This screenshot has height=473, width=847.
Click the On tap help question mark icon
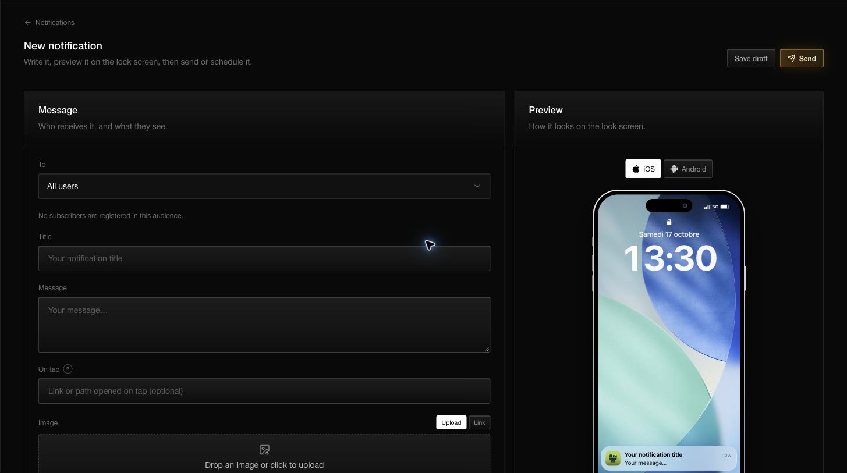[68, 369]
